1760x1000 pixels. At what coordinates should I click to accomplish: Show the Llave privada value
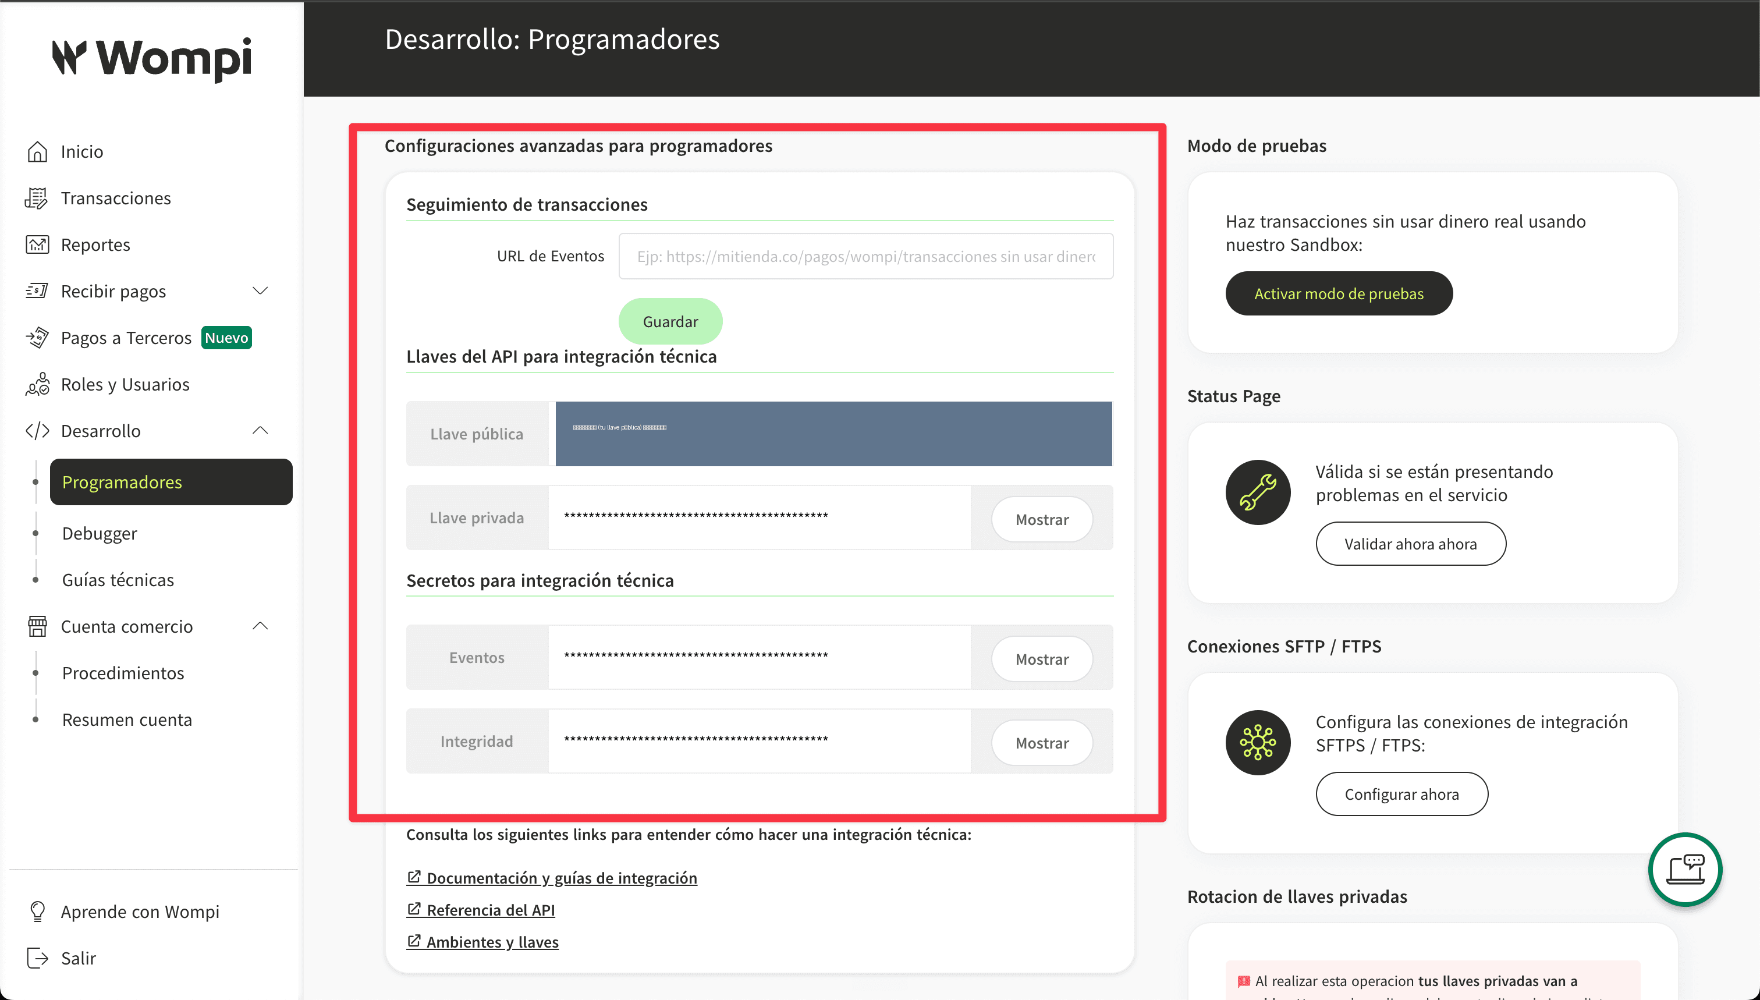(1042, 519)
